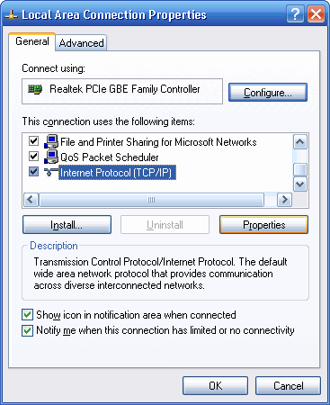Close the dialog with the red X
The image size is (330, 405).
316,14
